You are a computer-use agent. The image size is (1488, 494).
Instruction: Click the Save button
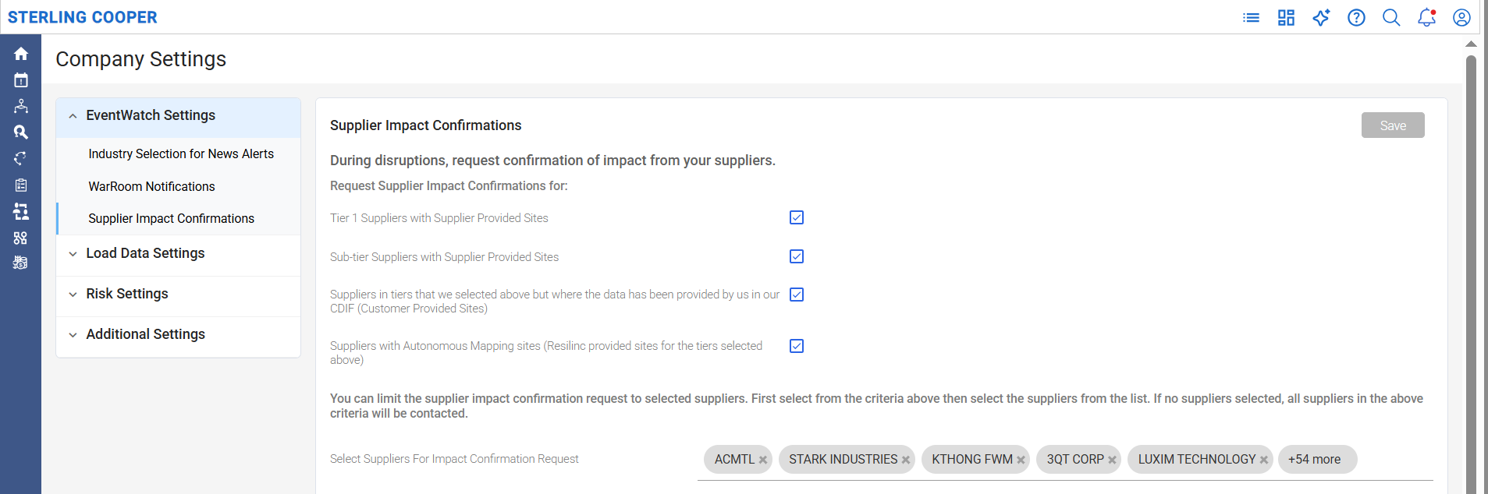[x=1393, y=125]
